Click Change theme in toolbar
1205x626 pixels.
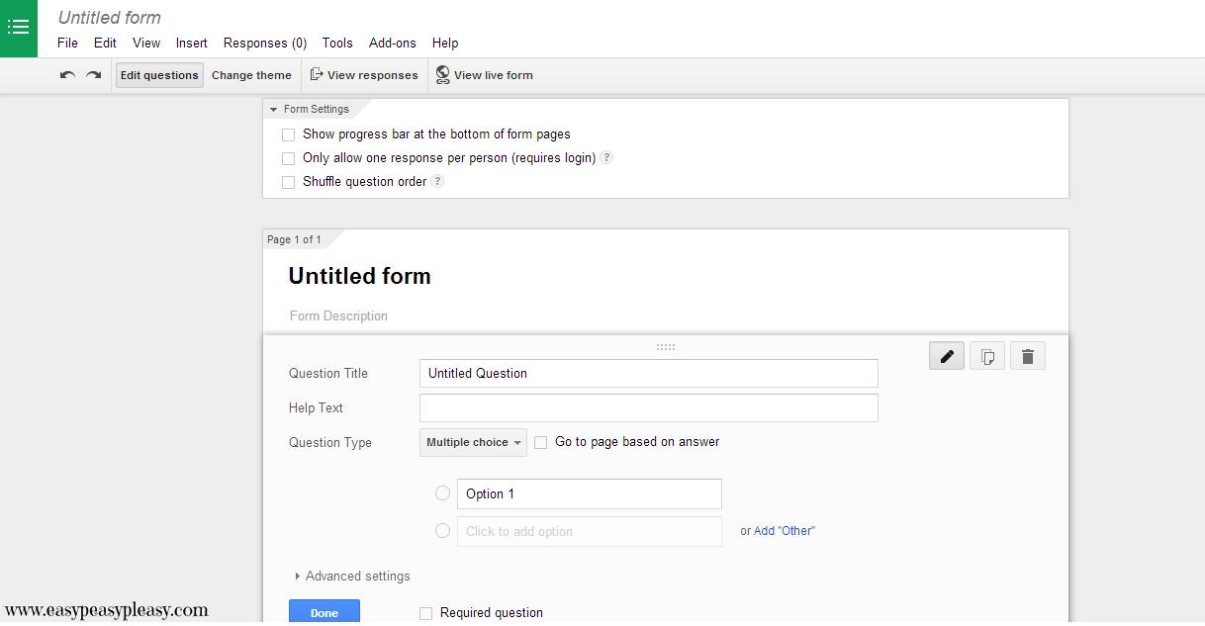[x=251, y=75]
